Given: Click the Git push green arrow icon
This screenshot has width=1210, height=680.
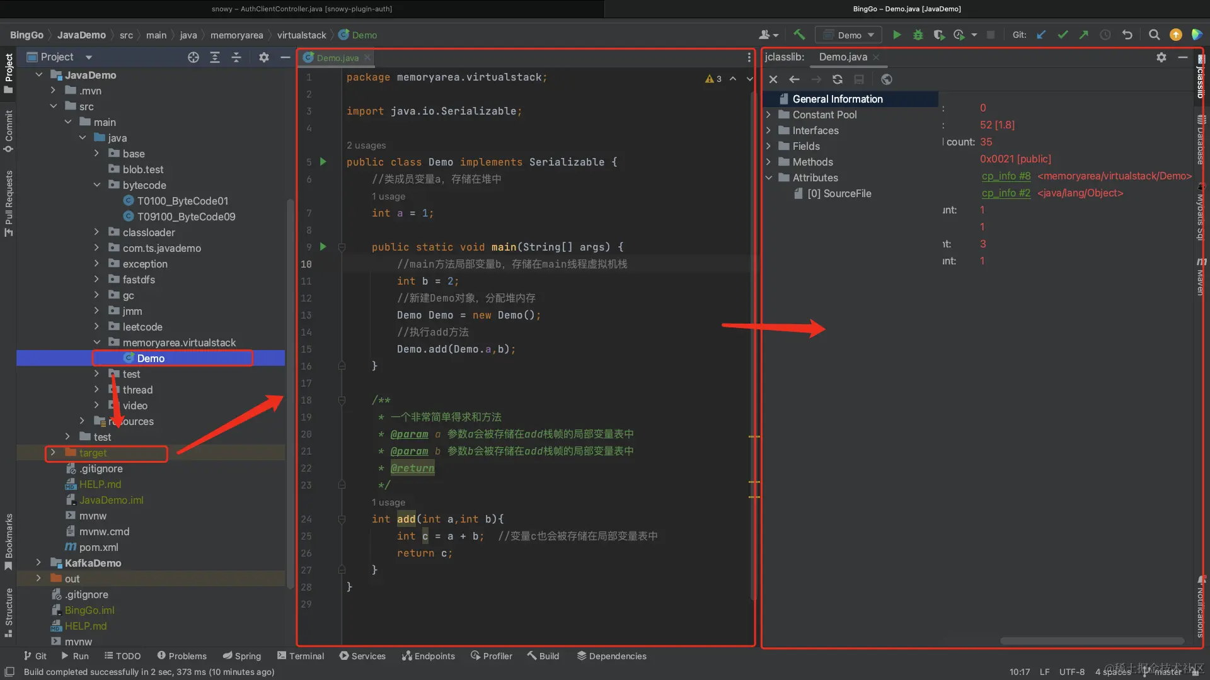Looking at the screenshot, I should (x=1084, y=35).
